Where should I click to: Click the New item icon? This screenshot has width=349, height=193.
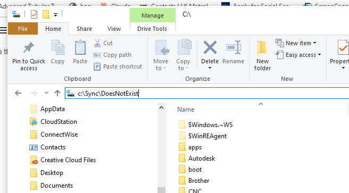coord(280,43)
